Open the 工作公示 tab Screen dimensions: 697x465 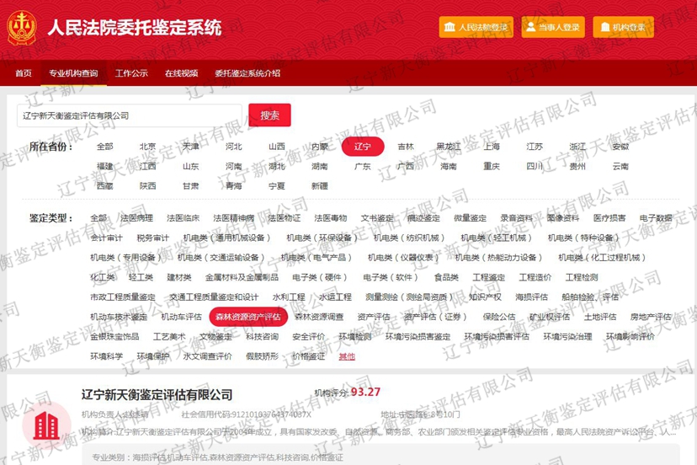131,73
